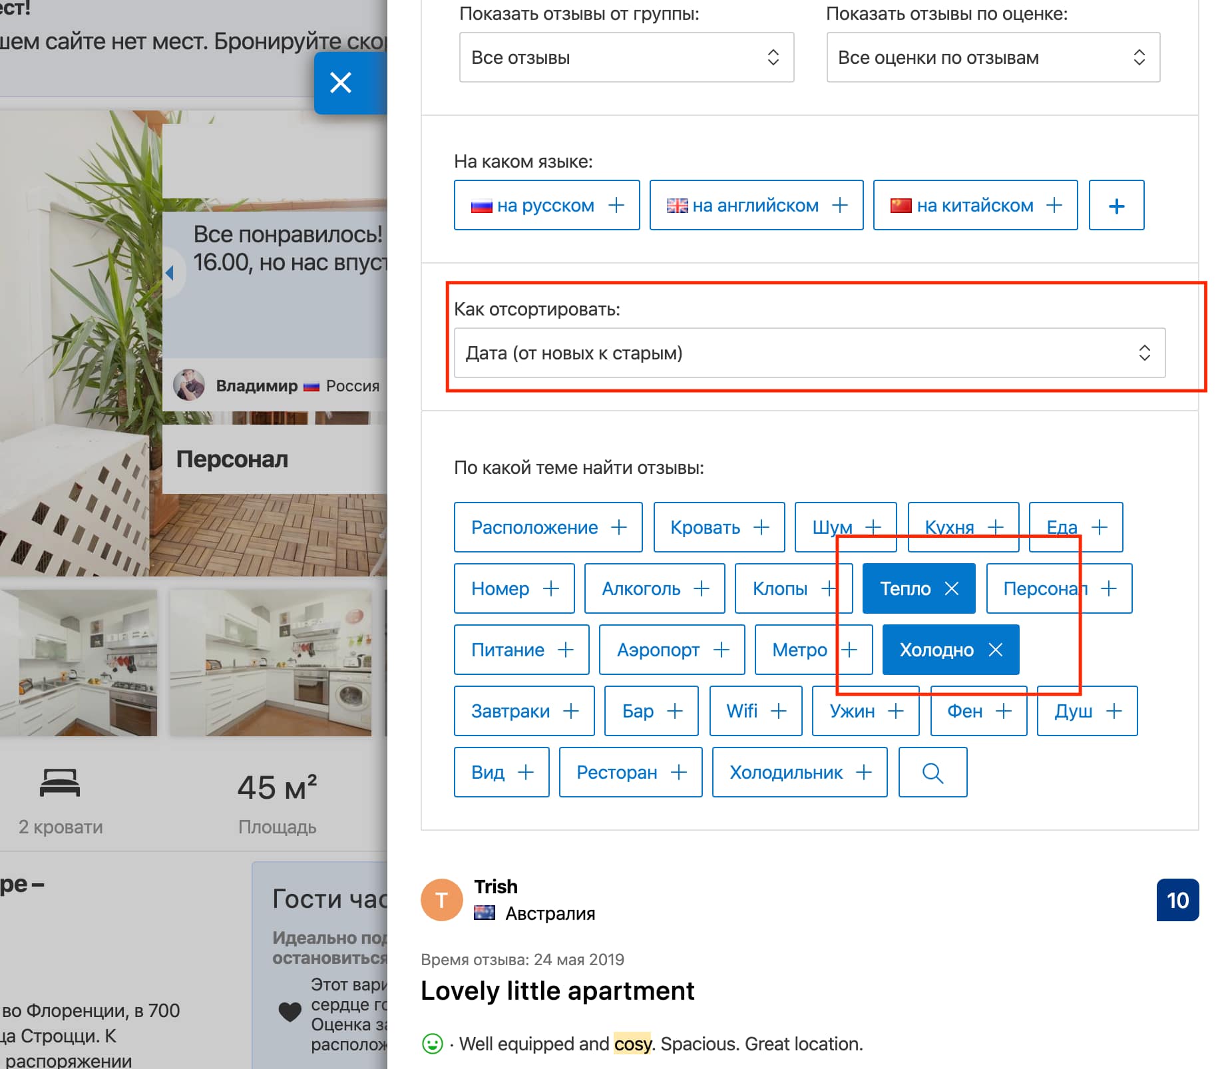Open the Все оценки по отзывам dropdown
1226x1069 pixels.
click(992, 58)
